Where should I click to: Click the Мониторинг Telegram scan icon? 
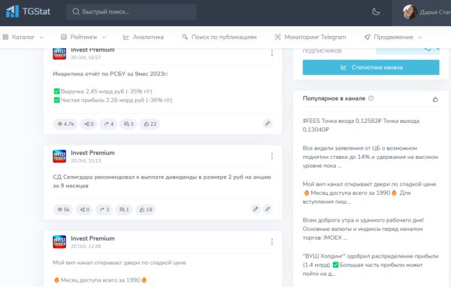click(x=277, y=37)
